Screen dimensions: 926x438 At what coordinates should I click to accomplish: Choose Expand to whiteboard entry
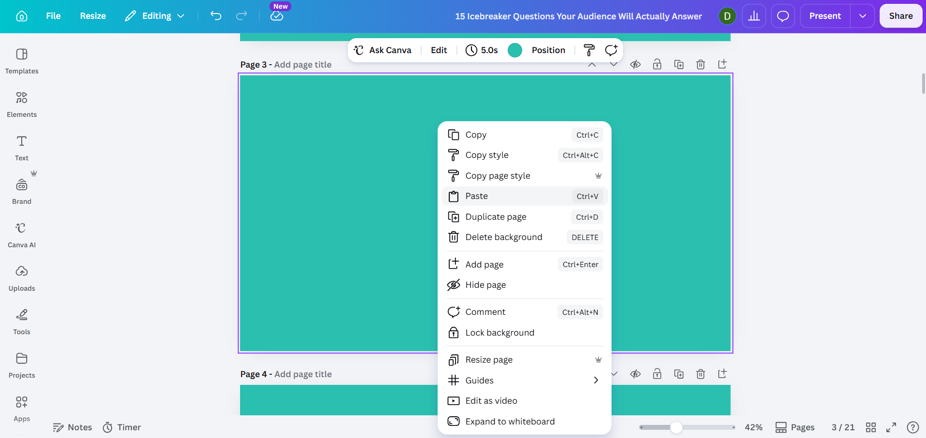(525, 422)
